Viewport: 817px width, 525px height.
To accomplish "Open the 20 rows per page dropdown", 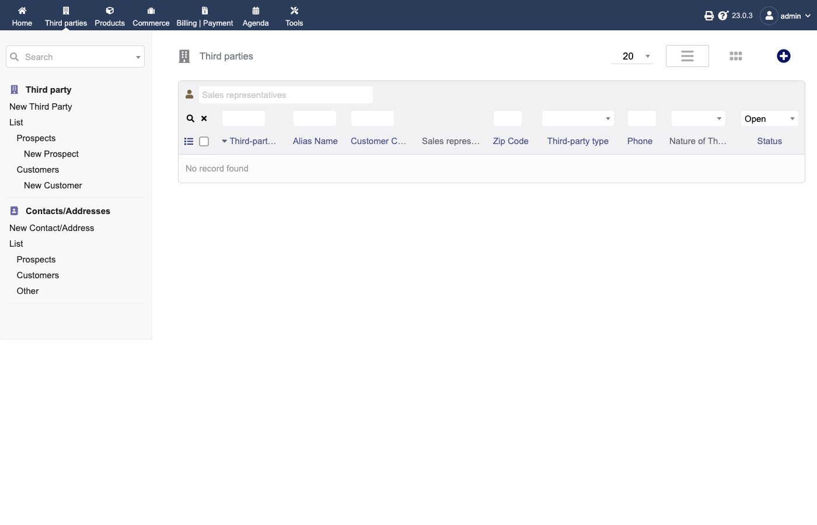I will (x=633, y=56).
